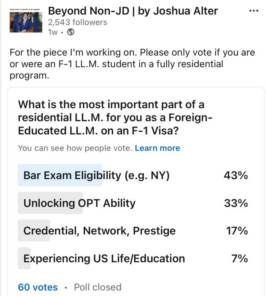
Task: Click the 7% result percentage
Action: point(239,259)
